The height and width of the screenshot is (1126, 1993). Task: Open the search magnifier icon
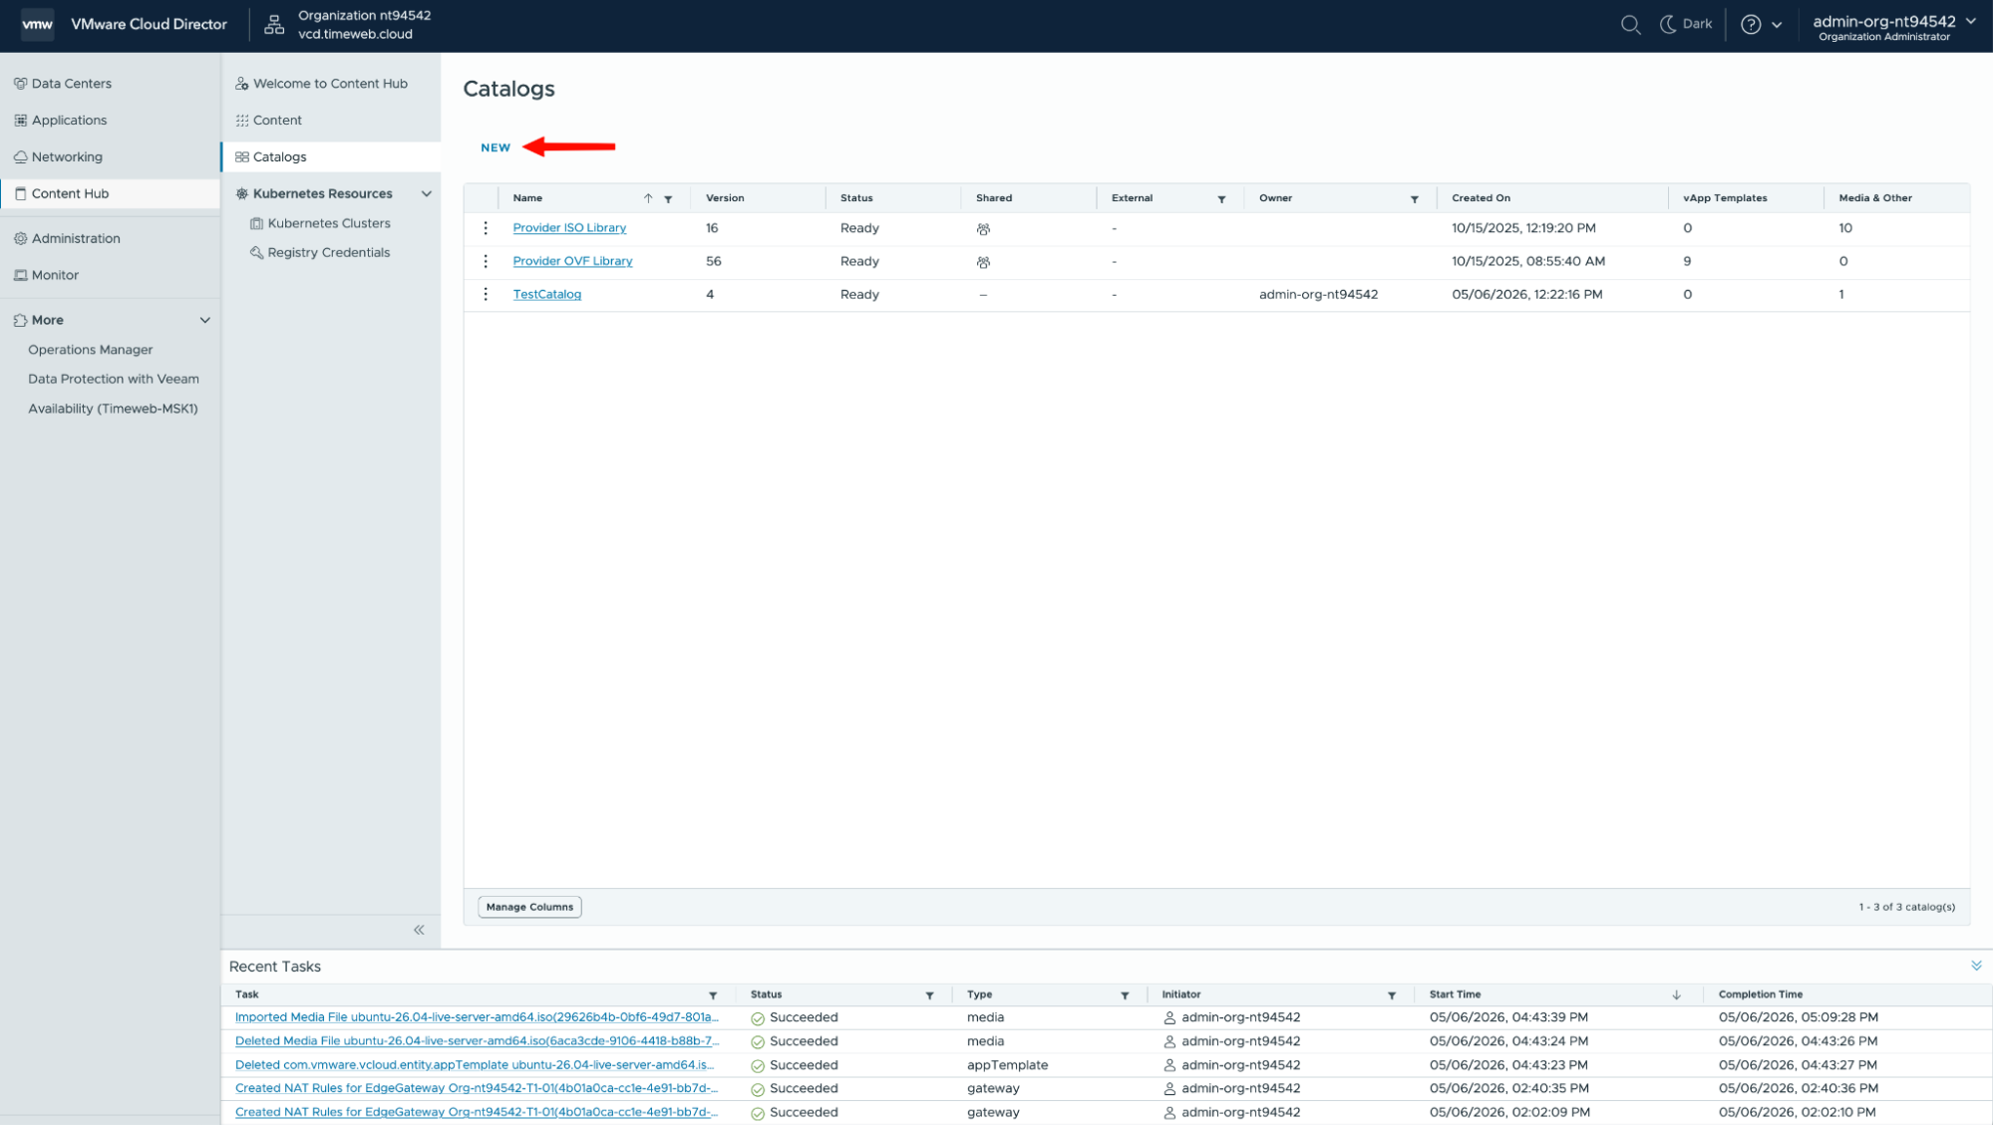1630,25
